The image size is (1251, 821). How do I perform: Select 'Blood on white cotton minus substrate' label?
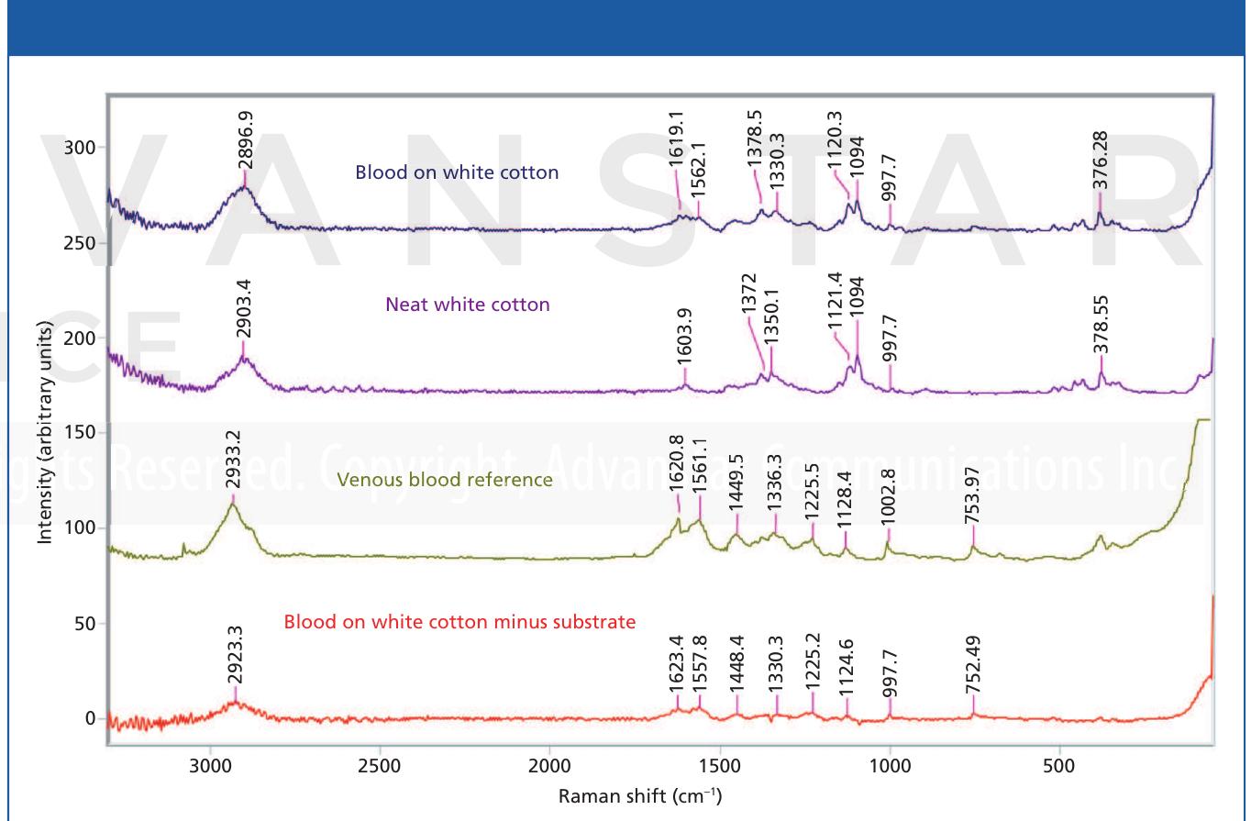tap(459, 622)
